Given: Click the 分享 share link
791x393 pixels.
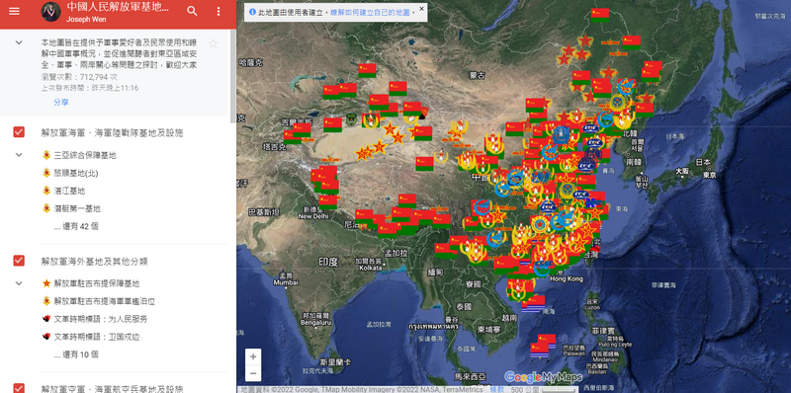Looking at the screenshot, I should coord(61,103).
